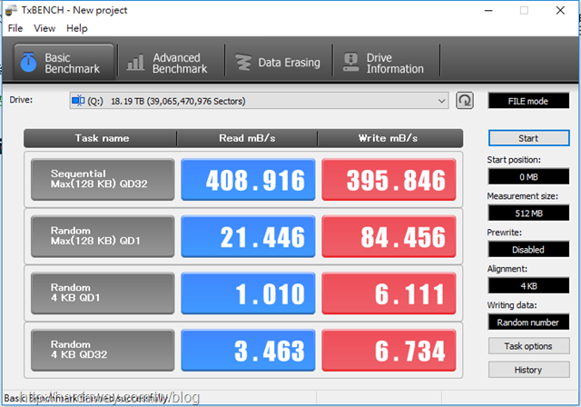Switch to the Drive Information tab
This screenshot has height=407, width=581.
387,63
